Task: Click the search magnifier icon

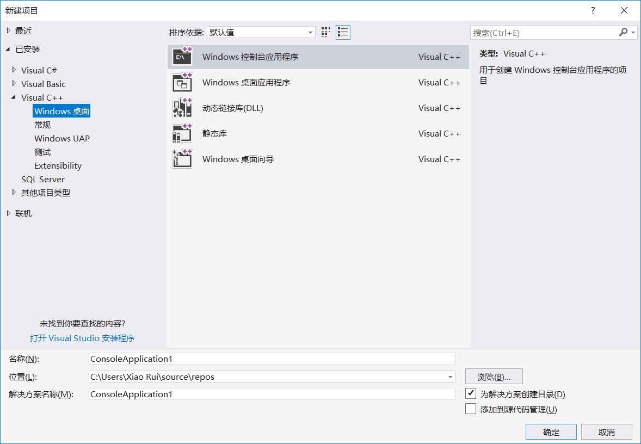Action: pyautogui.click(x=623, y=32)
